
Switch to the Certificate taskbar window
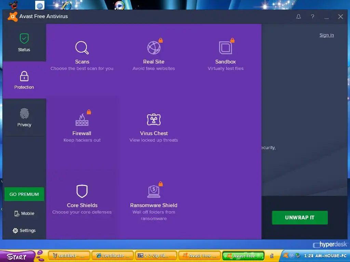pyautogui.click(x=113, y=256)
